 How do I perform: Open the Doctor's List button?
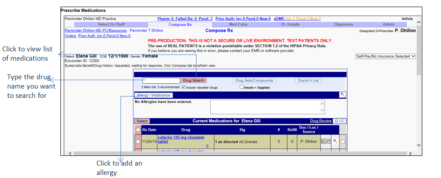(x=308, y=81)
